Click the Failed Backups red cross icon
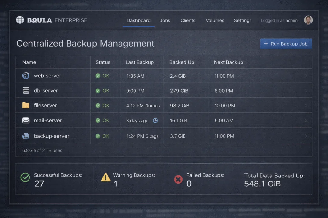This screenshot has height=218, width=328. click(178, 179)
